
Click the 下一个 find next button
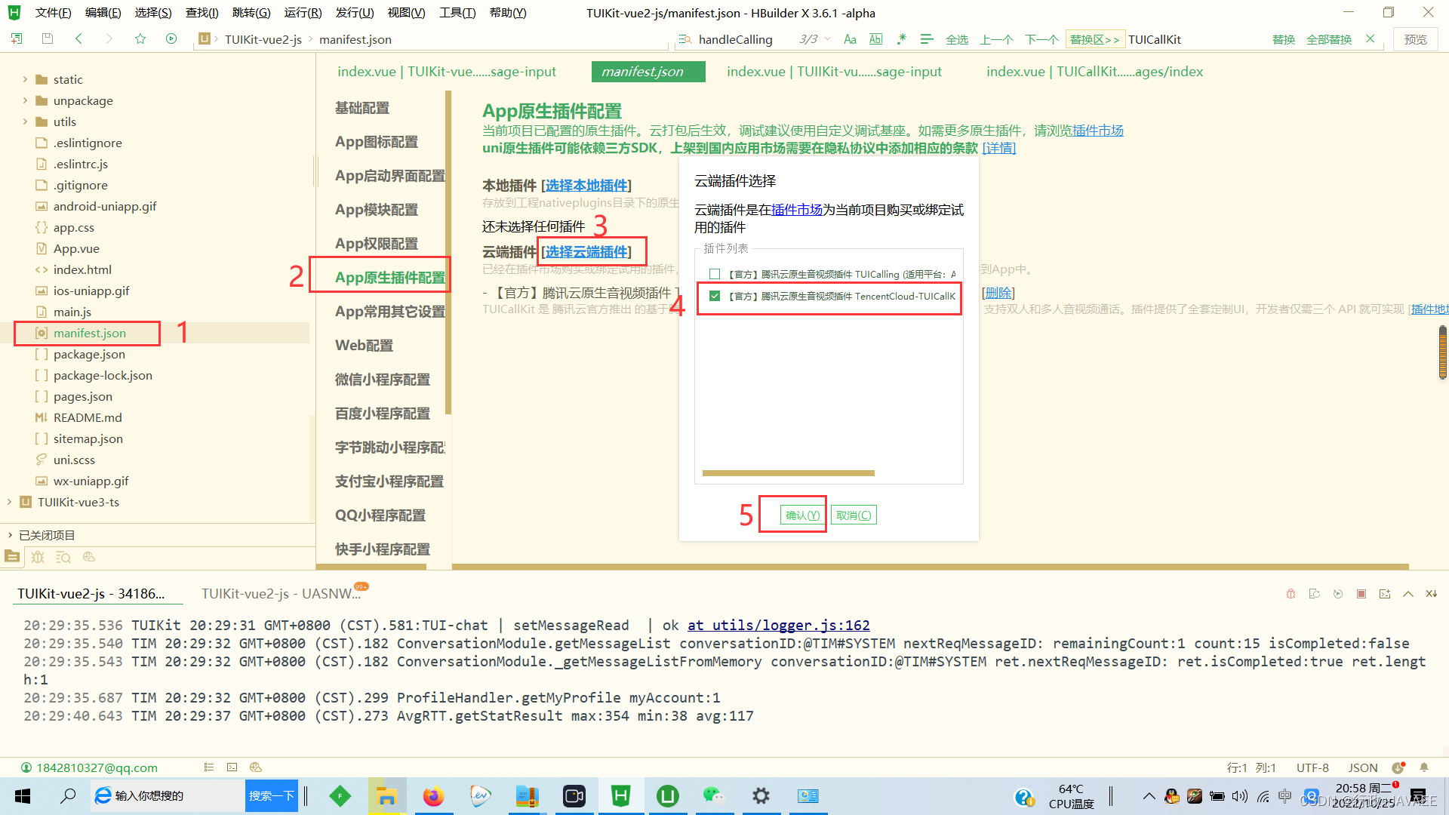[1041, 39]
